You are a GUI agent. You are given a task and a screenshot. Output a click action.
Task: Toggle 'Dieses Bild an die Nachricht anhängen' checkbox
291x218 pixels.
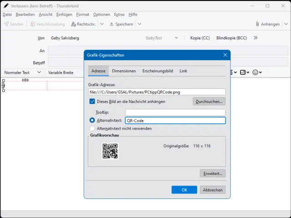[x=92, y=102]
